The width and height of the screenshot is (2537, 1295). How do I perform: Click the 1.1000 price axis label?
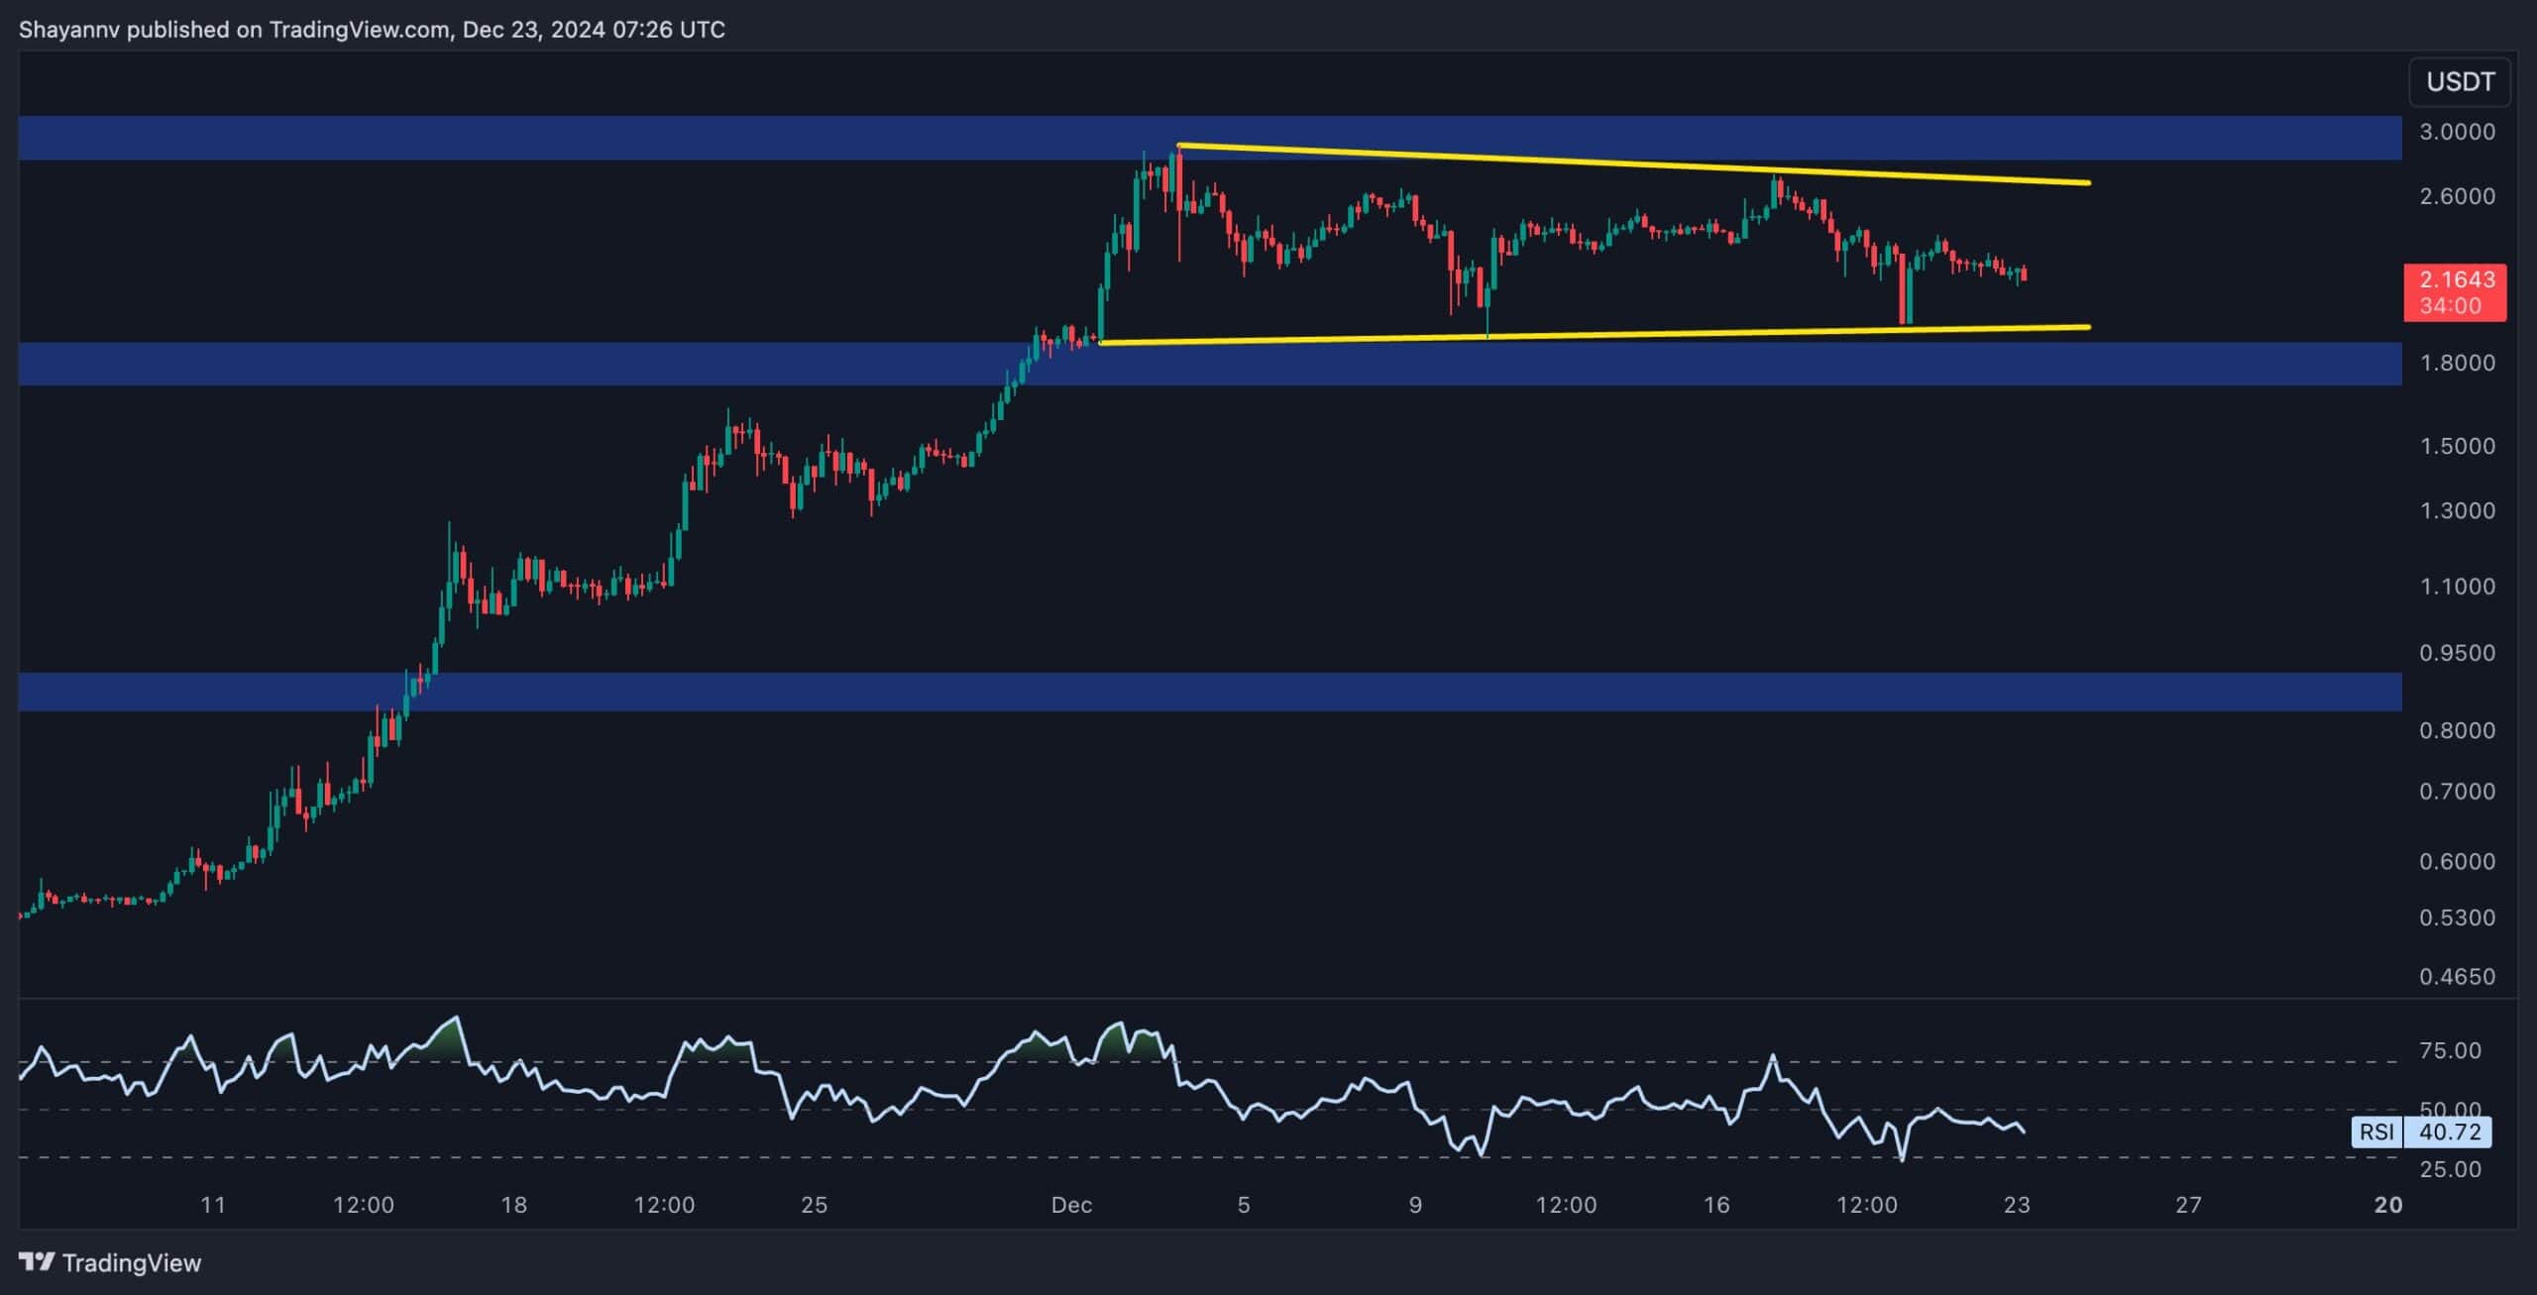click(2457, 587)
